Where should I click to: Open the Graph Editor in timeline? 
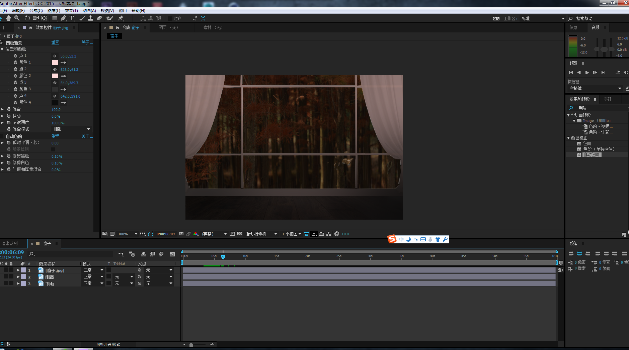coord(172,254)
